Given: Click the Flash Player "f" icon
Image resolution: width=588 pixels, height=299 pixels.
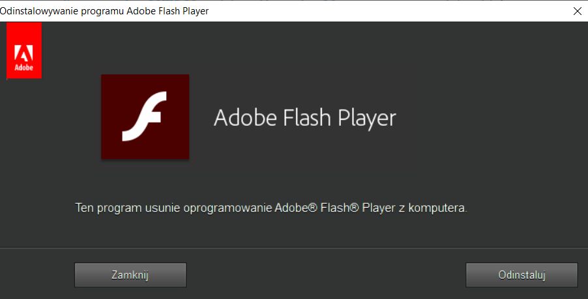Looking at the screenshot, I should (145, 117).
